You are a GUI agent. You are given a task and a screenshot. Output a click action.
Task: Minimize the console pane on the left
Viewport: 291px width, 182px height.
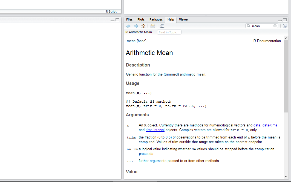(x=113, y=20)
